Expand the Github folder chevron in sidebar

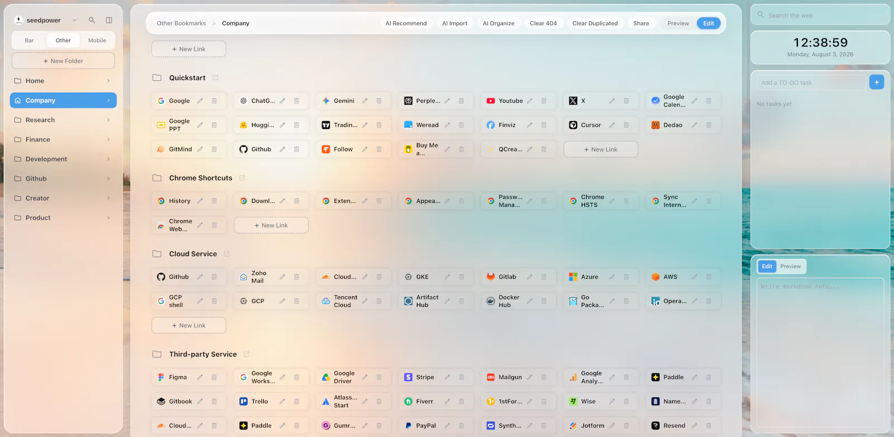pos(108,179)
